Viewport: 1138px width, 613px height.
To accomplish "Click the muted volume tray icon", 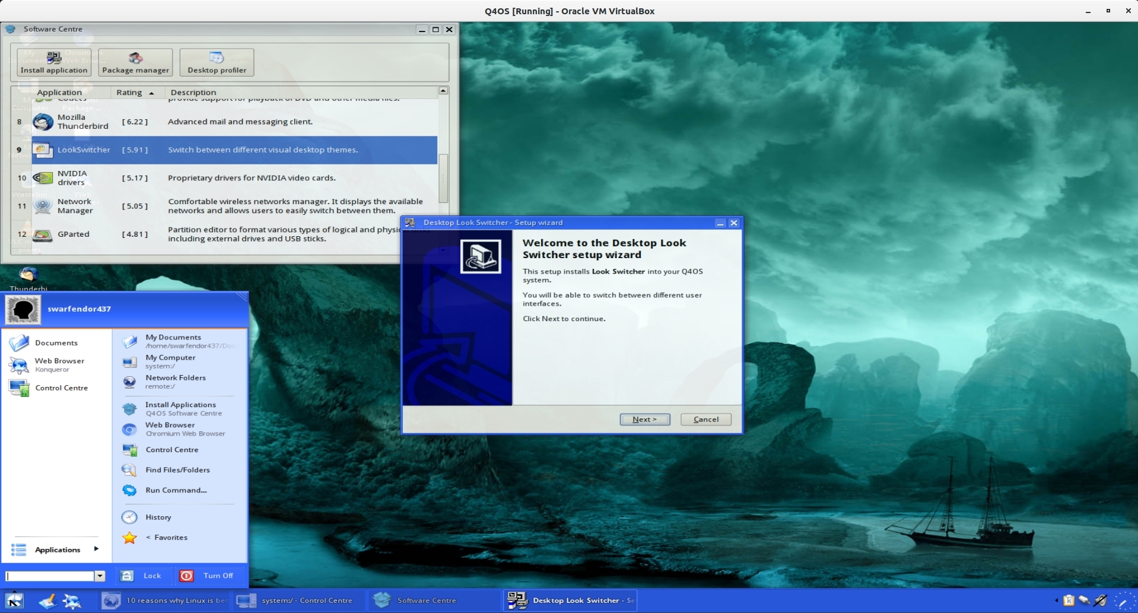I will coord(1101,601).
